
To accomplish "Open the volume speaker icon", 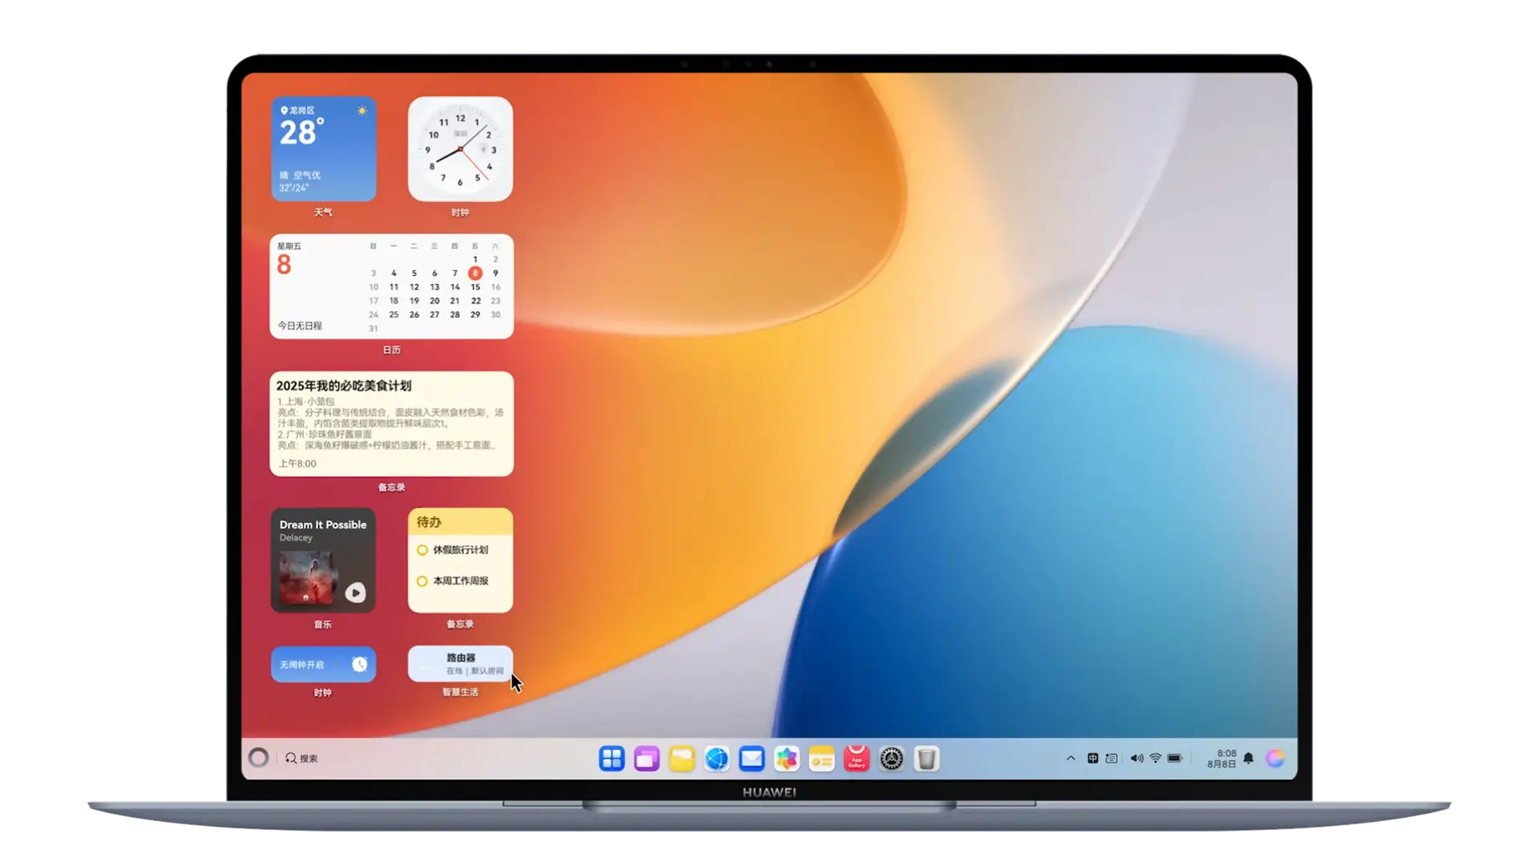I will coord(1137,758).
